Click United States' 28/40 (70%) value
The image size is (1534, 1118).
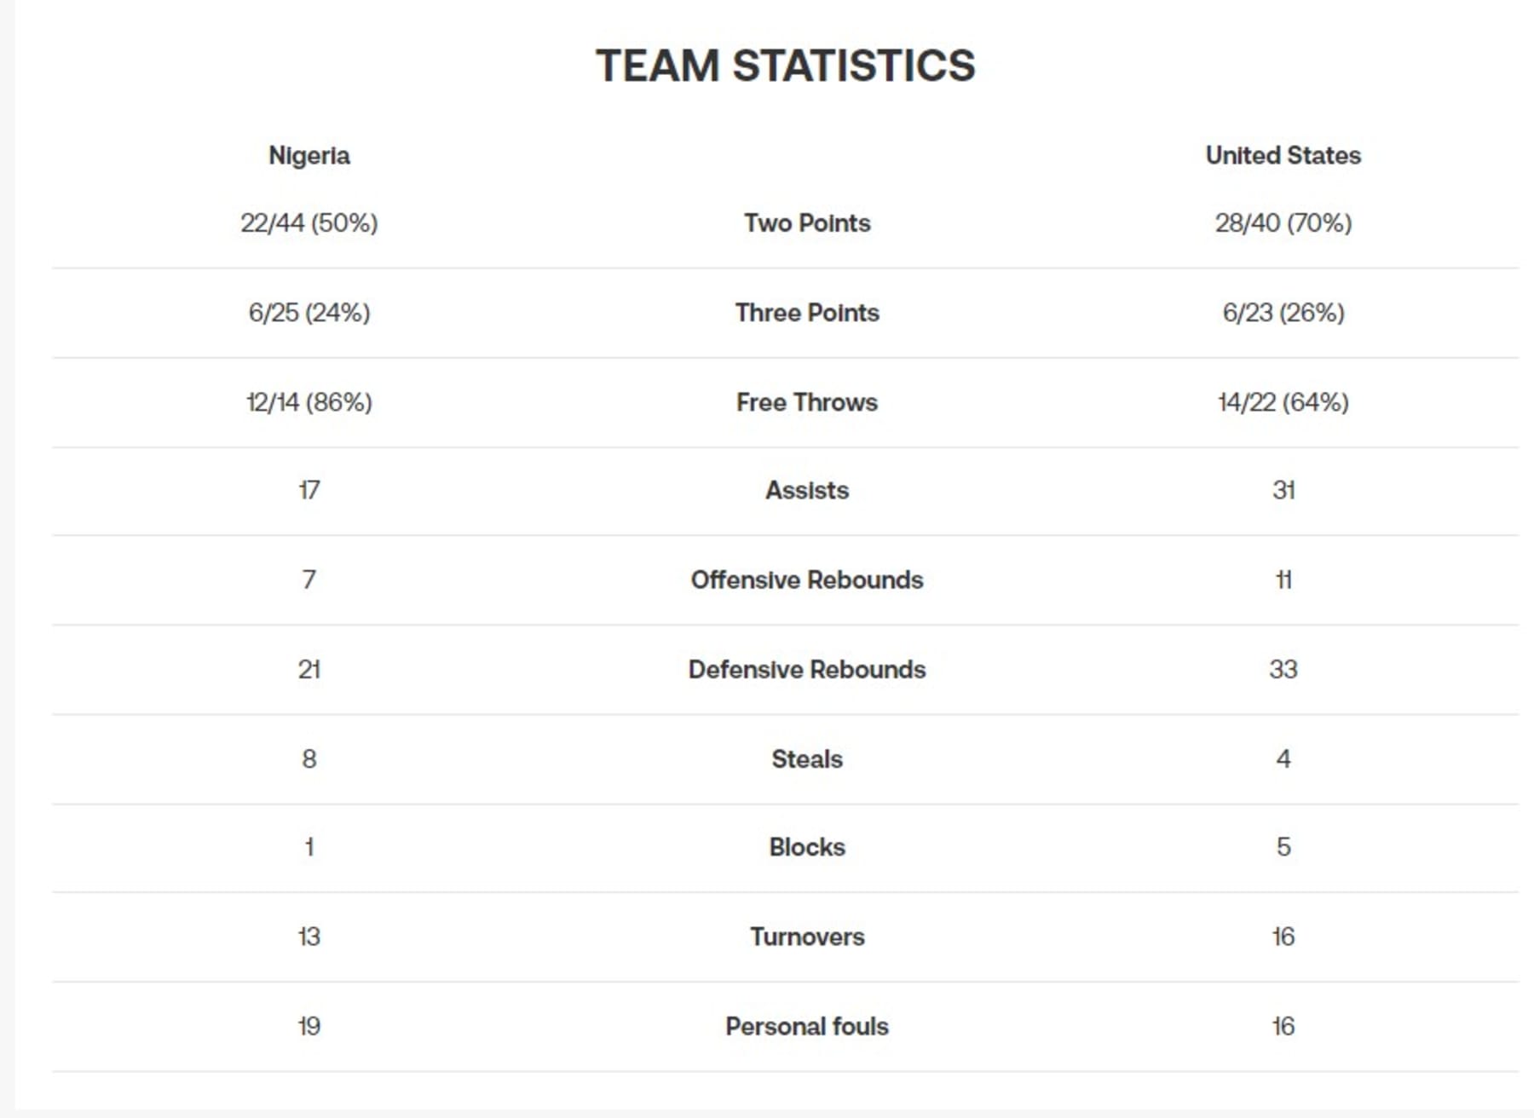1283,223
